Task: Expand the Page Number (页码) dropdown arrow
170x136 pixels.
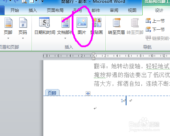Action: point(23,38)
